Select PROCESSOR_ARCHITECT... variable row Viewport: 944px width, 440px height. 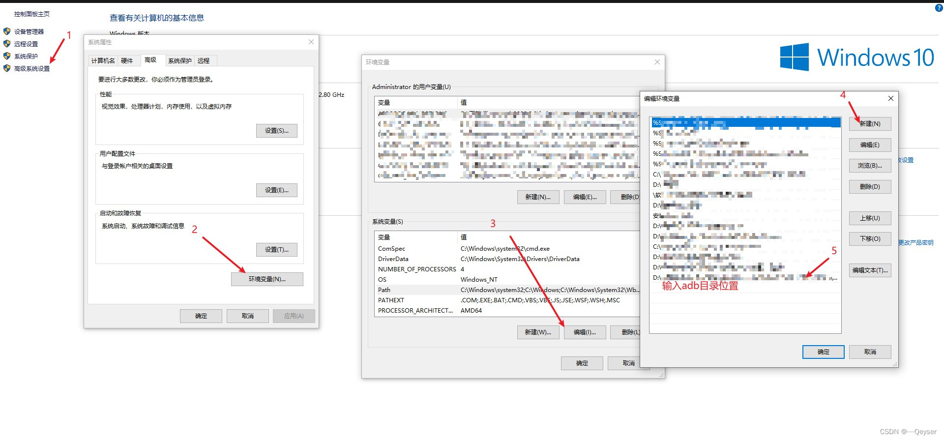coord(507,311)
